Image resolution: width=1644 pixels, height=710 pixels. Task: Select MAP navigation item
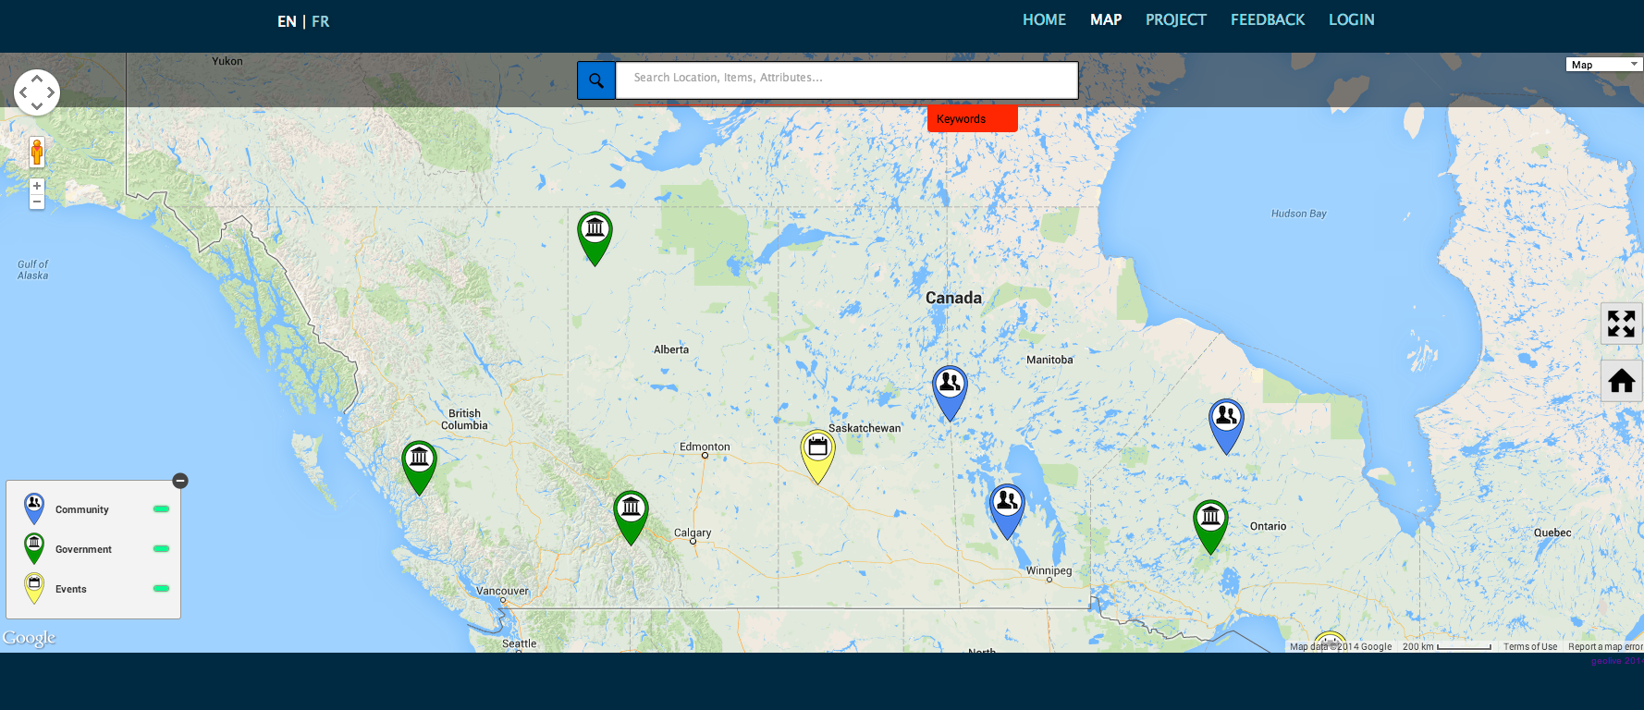pyautogui.click(x=1106, y=19)
